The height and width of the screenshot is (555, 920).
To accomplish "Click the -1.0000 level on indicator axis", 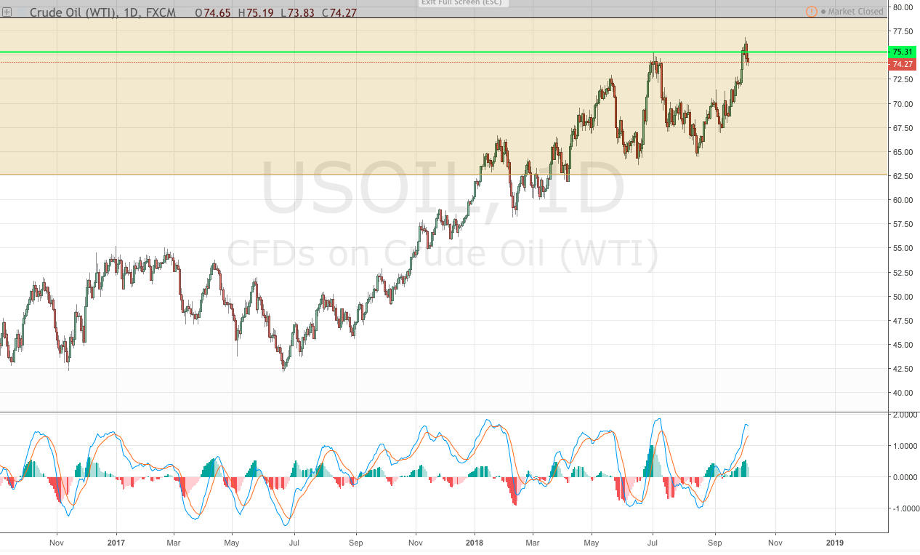I will click(903, 508).
